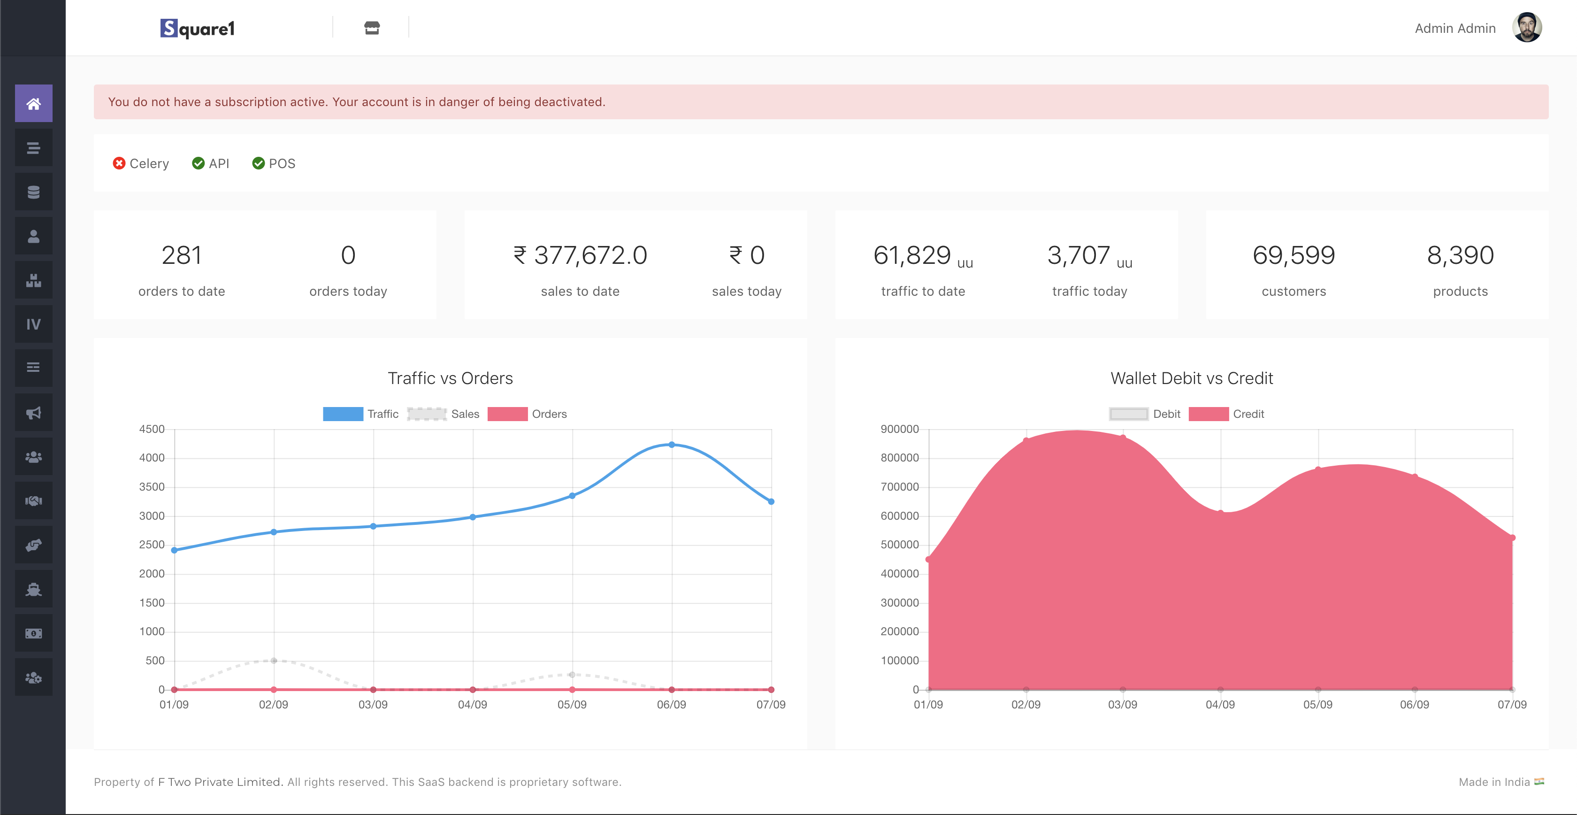Screen dimensions: 1577x815
Task: Open the ship shipping sidebar icon
Action: point(34,589)
